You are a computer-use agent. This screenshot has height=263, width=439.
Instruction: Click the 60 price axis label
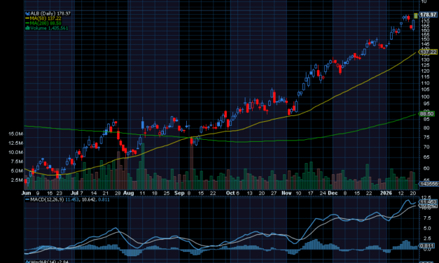(x=426, y=168)
